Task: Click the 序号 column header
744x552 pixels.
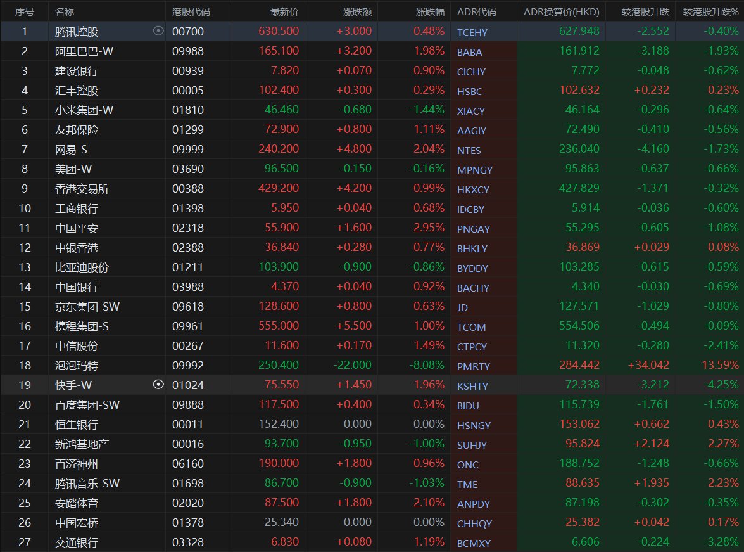Action: coord(24,11)
